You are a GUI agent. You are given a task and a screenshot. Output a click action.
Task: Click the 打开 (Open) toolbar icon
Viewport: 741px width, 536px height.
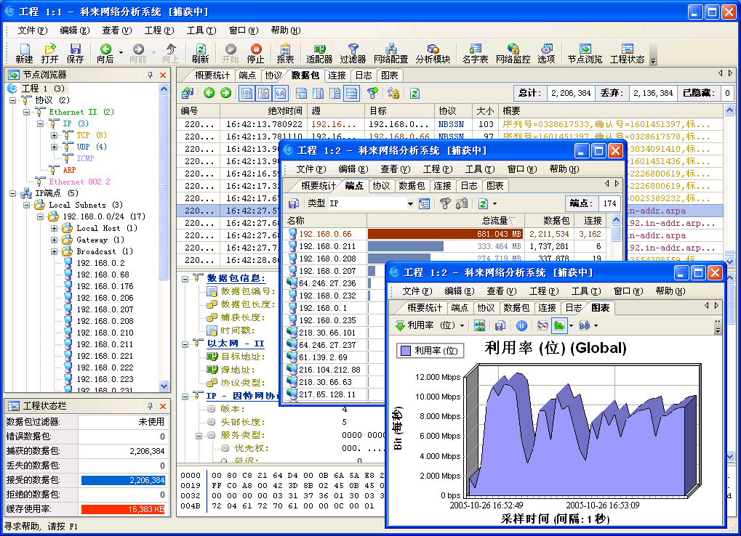pyautogui.click(x=49, y=53)
